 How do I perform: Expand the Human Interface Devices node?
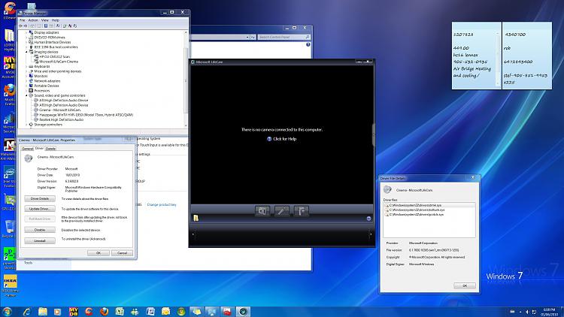tap(26, 42)
